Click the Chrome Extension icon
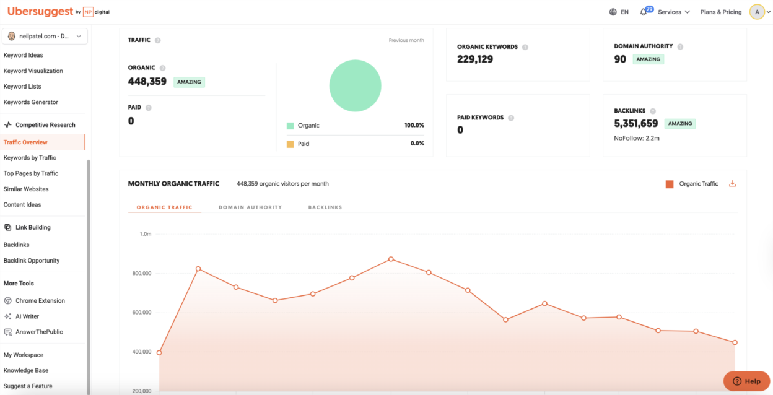 point(8,301)
